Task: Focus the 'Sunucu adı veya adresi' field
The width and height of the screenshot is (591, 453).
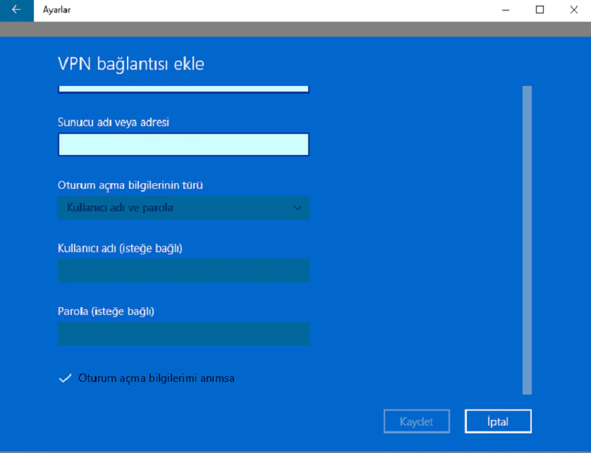Action: (183, 144)
